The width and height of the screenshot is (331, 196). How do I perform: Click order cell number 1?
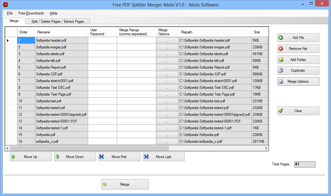tap(26, 40)
